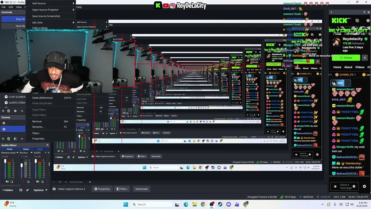Open Kick chat settings gear

[x=364, y=186]
